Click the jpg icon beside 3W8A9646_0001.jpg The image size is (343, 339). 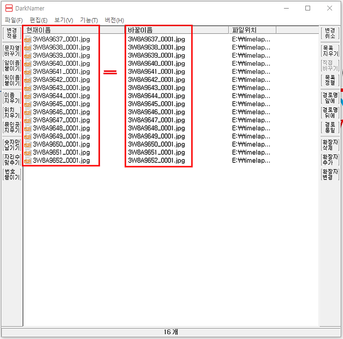[28, 112]
